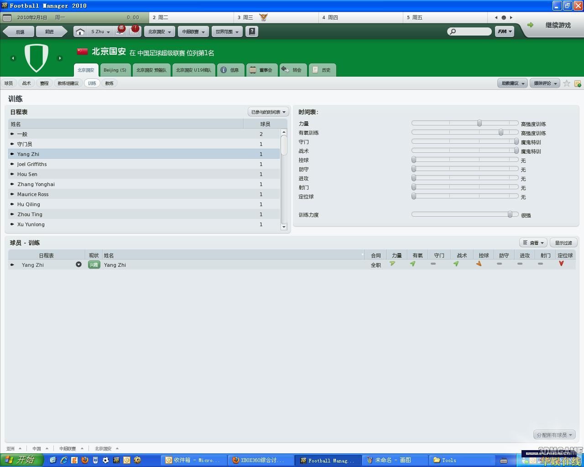Click the Wednesday match fixture icon
The image size is (584, 467).
point(263,17)
